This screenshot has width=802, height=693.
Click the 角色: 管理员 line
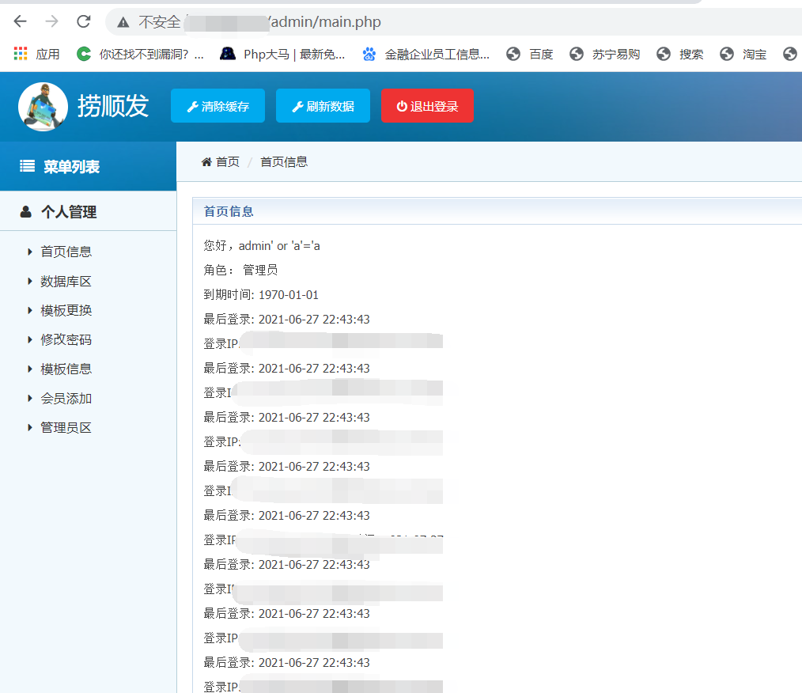click(240, 270)
